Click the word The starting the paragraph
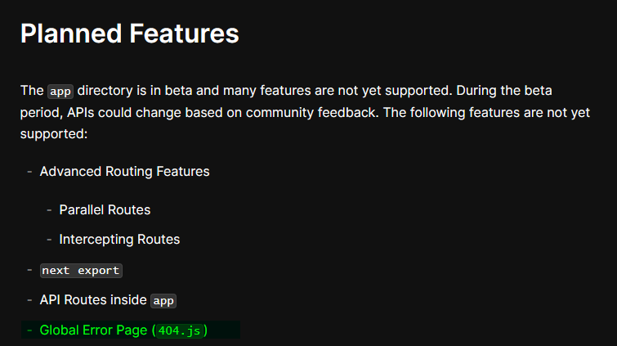This screenshot has width=617, height=346. click(32, 91)
